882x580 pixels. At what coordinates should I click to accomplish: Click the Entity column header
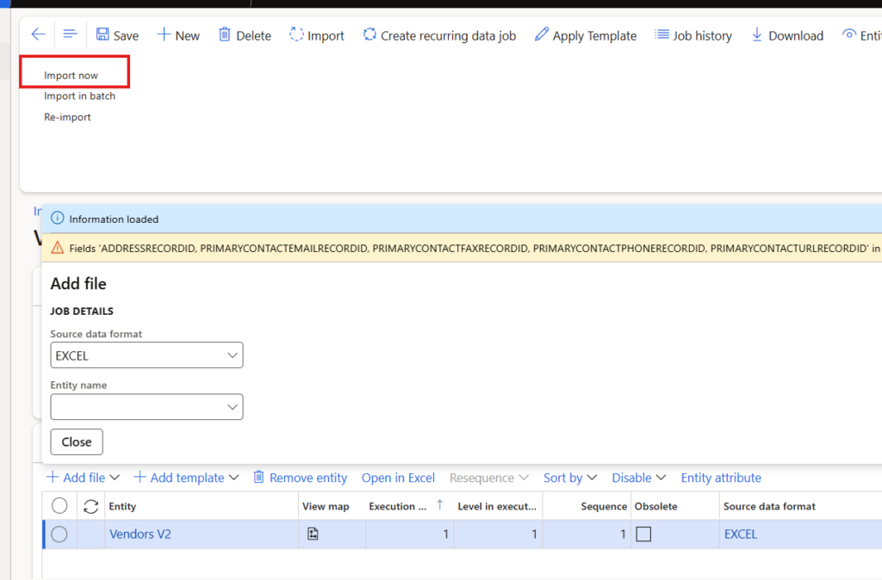(122, 506)
